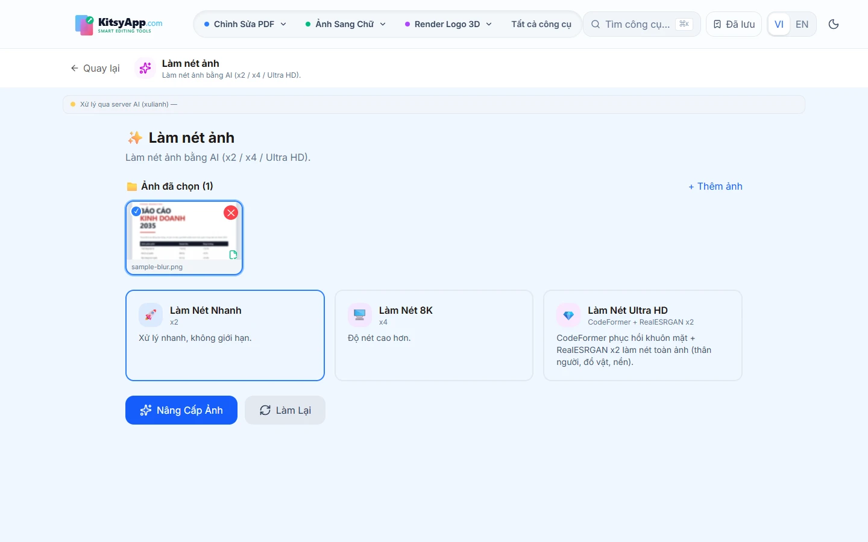
Task: Click the monitor icon of Làm Nét 8K
Action: [360, 315]
